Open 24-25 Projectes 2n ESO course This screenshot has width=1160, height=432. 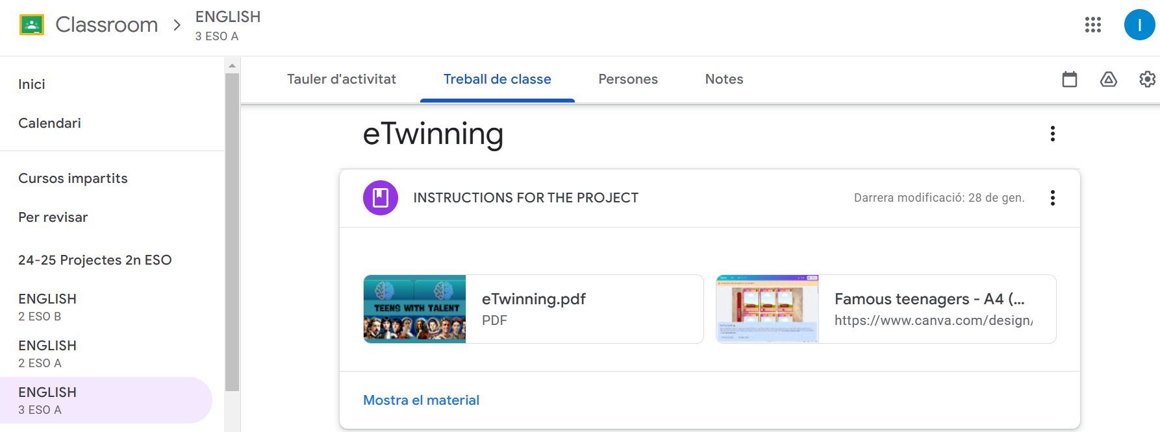pyautogui.click(x=95, y=260)
